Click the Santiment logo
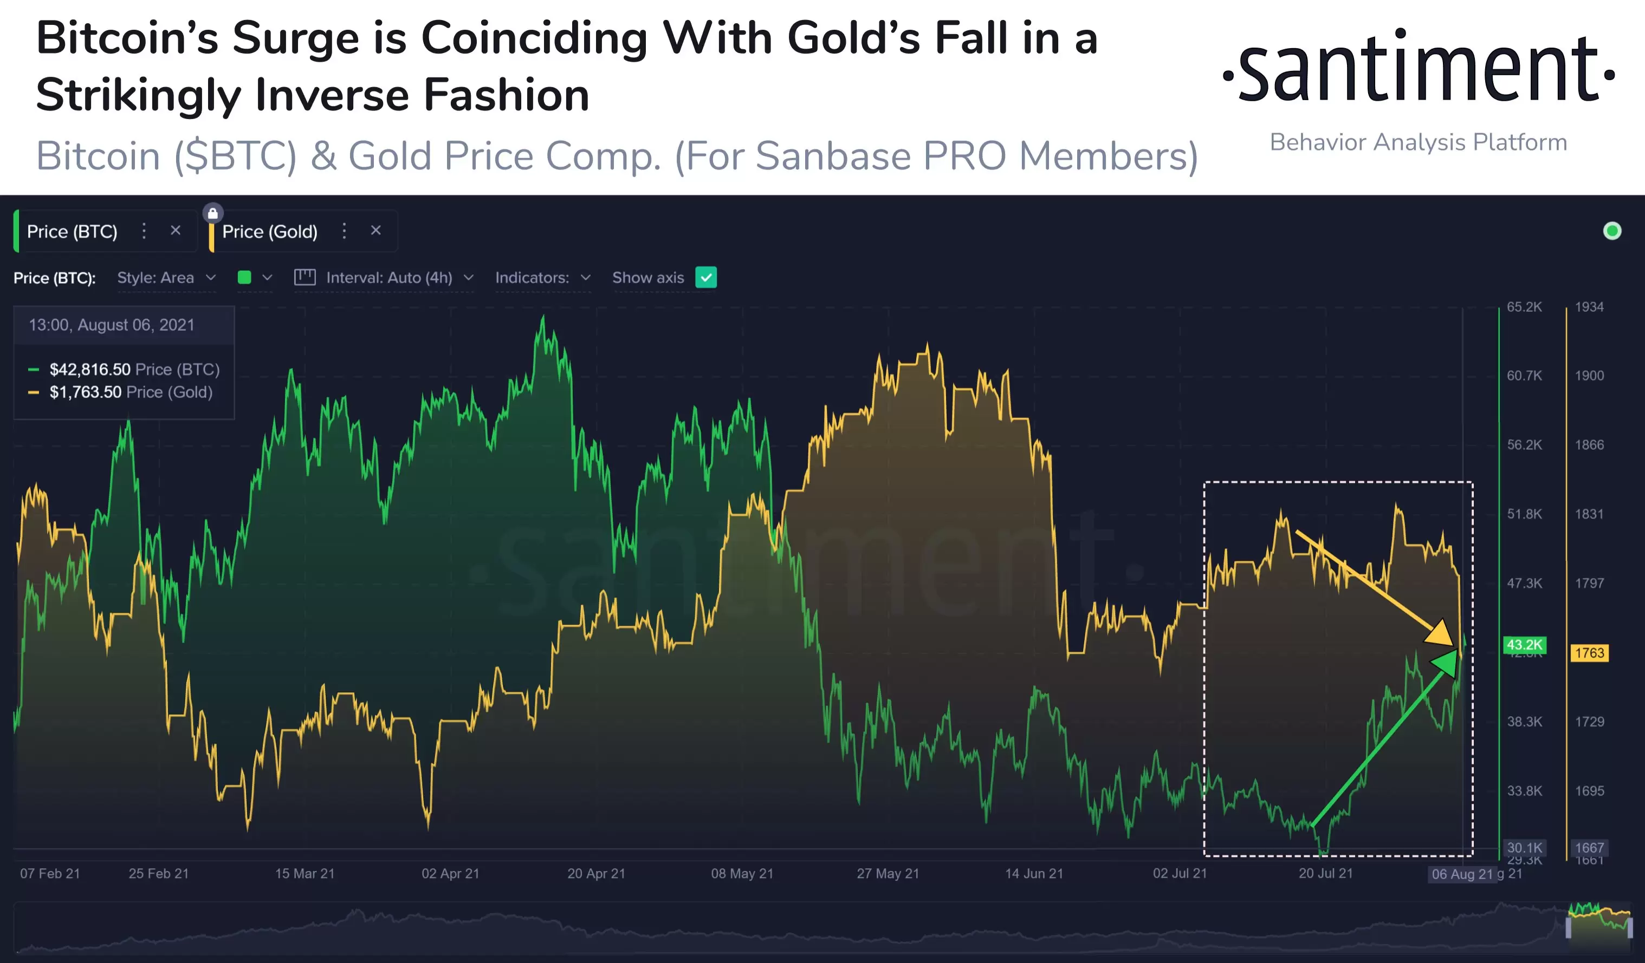The width and height of the screenshot is (1645, 963). point(1419,68)
